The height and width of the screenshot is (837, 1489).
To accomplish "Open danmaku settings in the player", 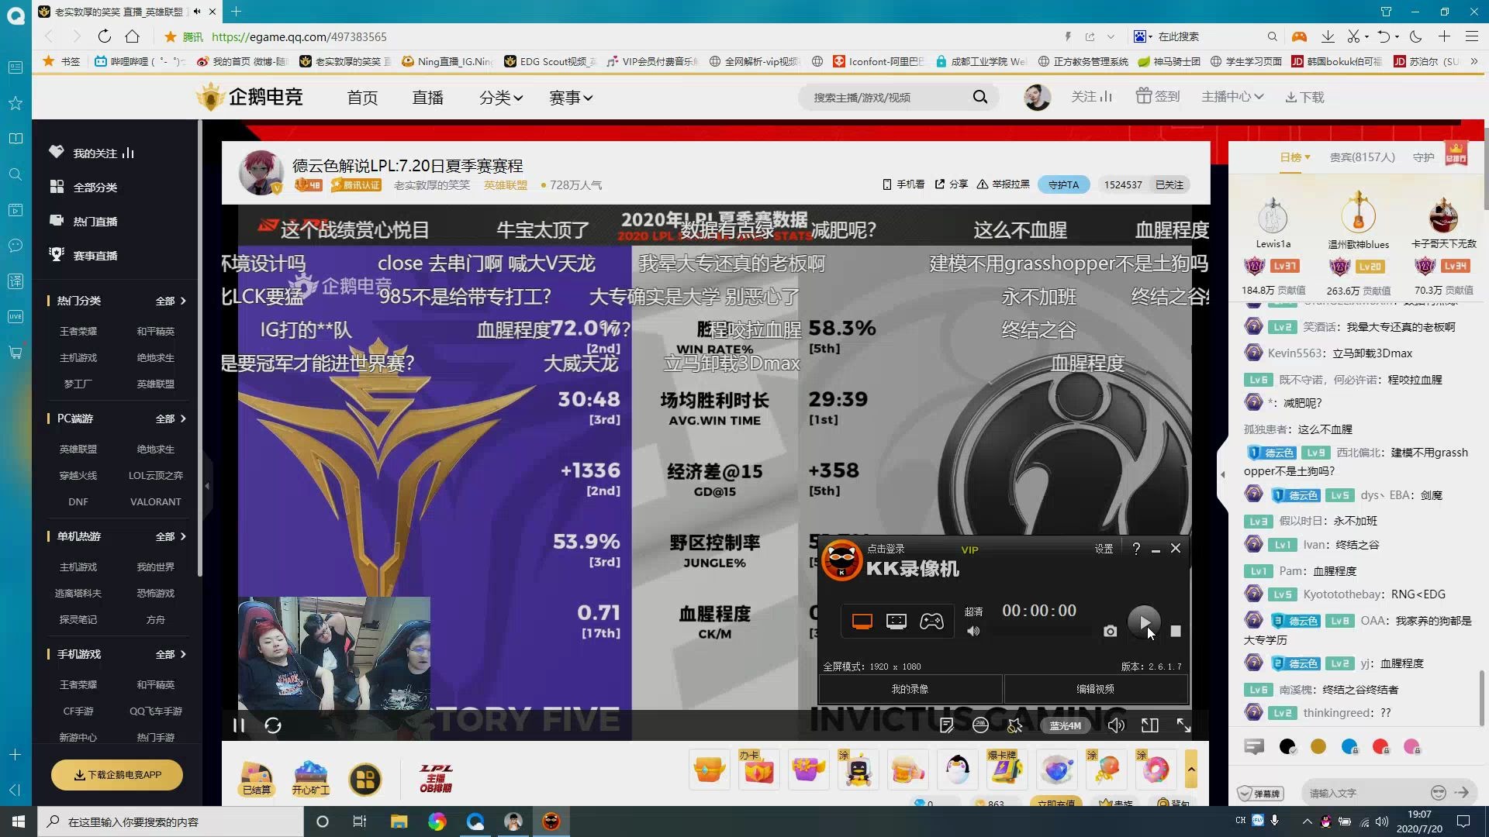I will 946,725.
